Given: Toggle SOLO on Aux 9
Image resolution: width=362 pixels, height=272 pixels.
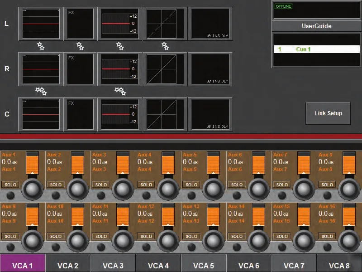Looking at the screenshot, I should 10,236.
